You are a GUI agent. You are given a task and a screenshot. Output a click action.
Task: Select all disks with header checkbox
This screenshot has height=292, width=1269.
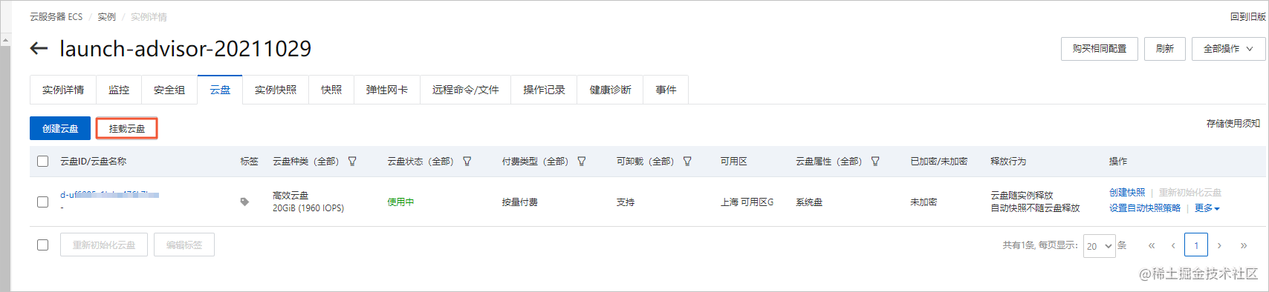coord(43,161)
